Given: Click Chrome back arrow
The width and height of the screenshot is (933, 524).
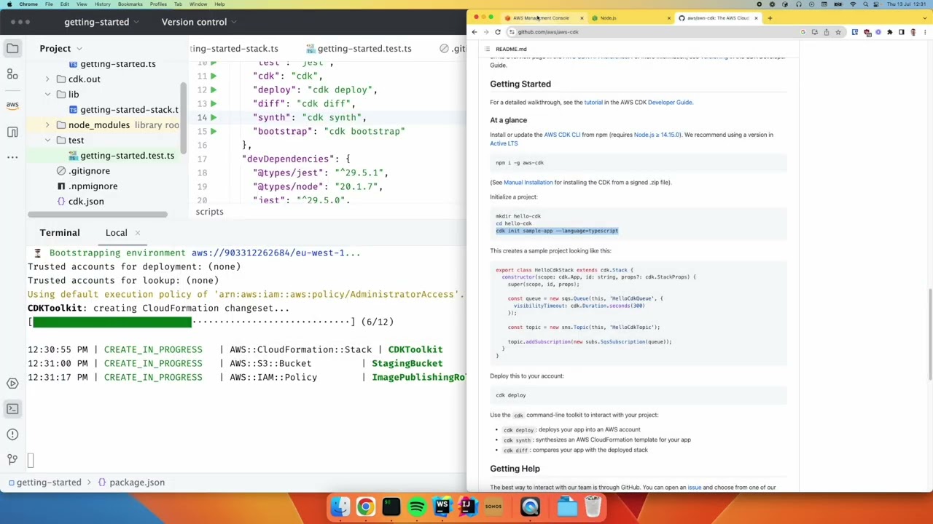Looking at the screenshot, I should tap(475, 32).
